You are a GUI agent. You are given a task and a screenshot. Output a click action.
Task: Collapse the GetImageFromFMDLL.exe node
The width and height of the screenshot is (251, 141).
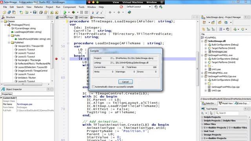tap(202, 55)
